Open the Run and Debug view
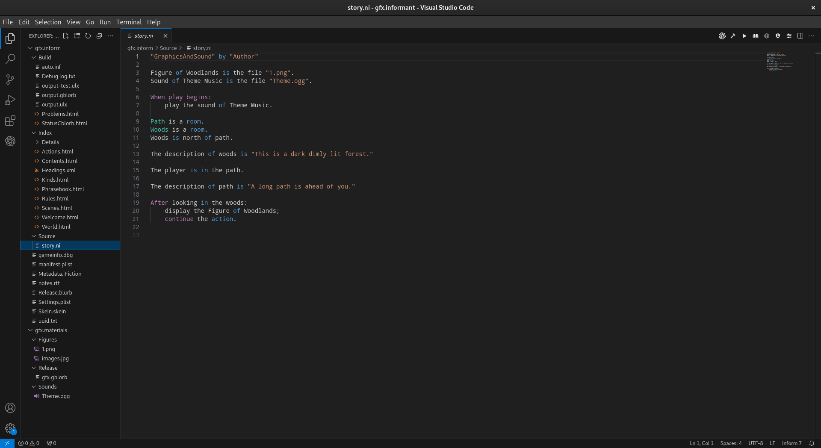Screen dimensions: 821x448 [x=10, y=100]
